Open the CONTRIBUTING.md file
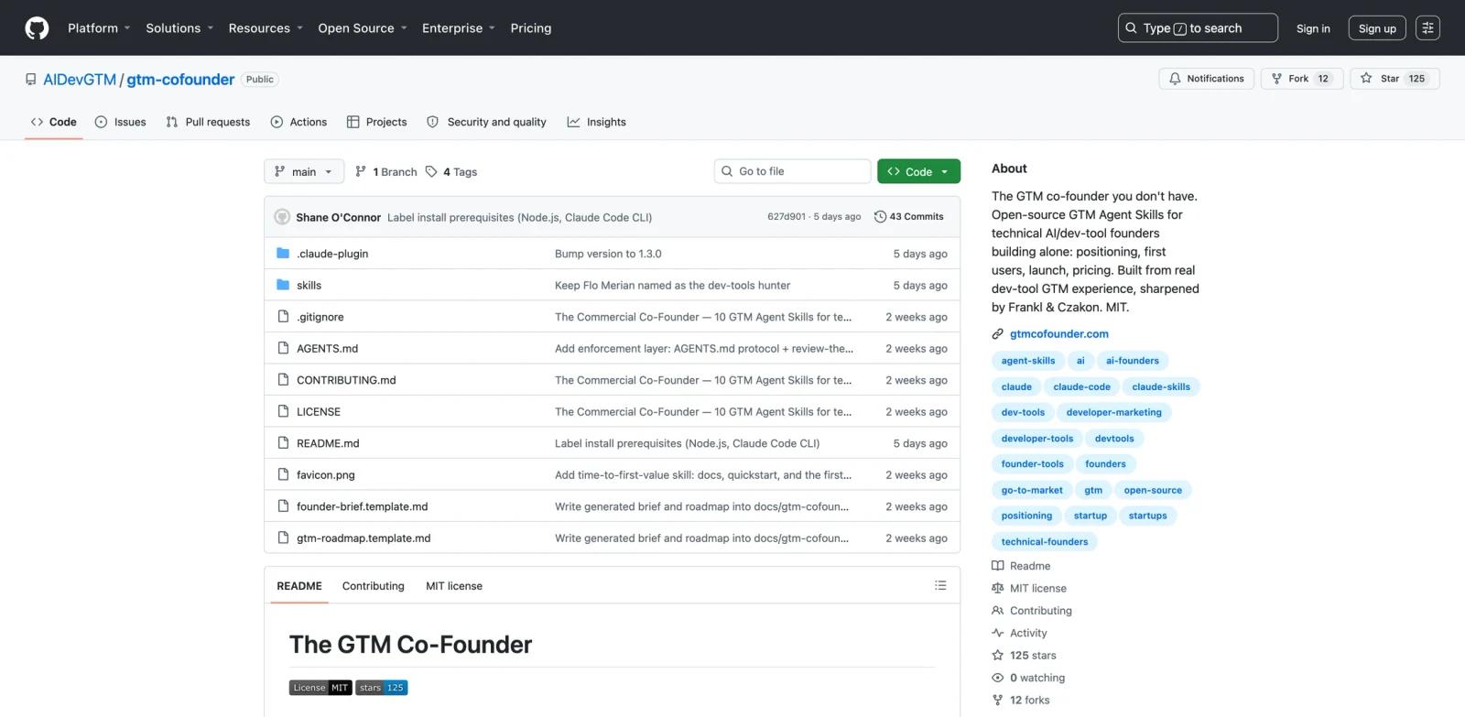 pyautogui.click(x=346, y=380)
